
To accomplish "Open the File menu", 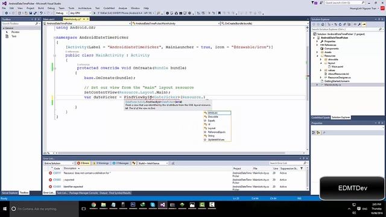I will click(x=4, y=8).
